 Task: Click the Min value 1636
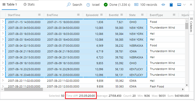(147, 96)
